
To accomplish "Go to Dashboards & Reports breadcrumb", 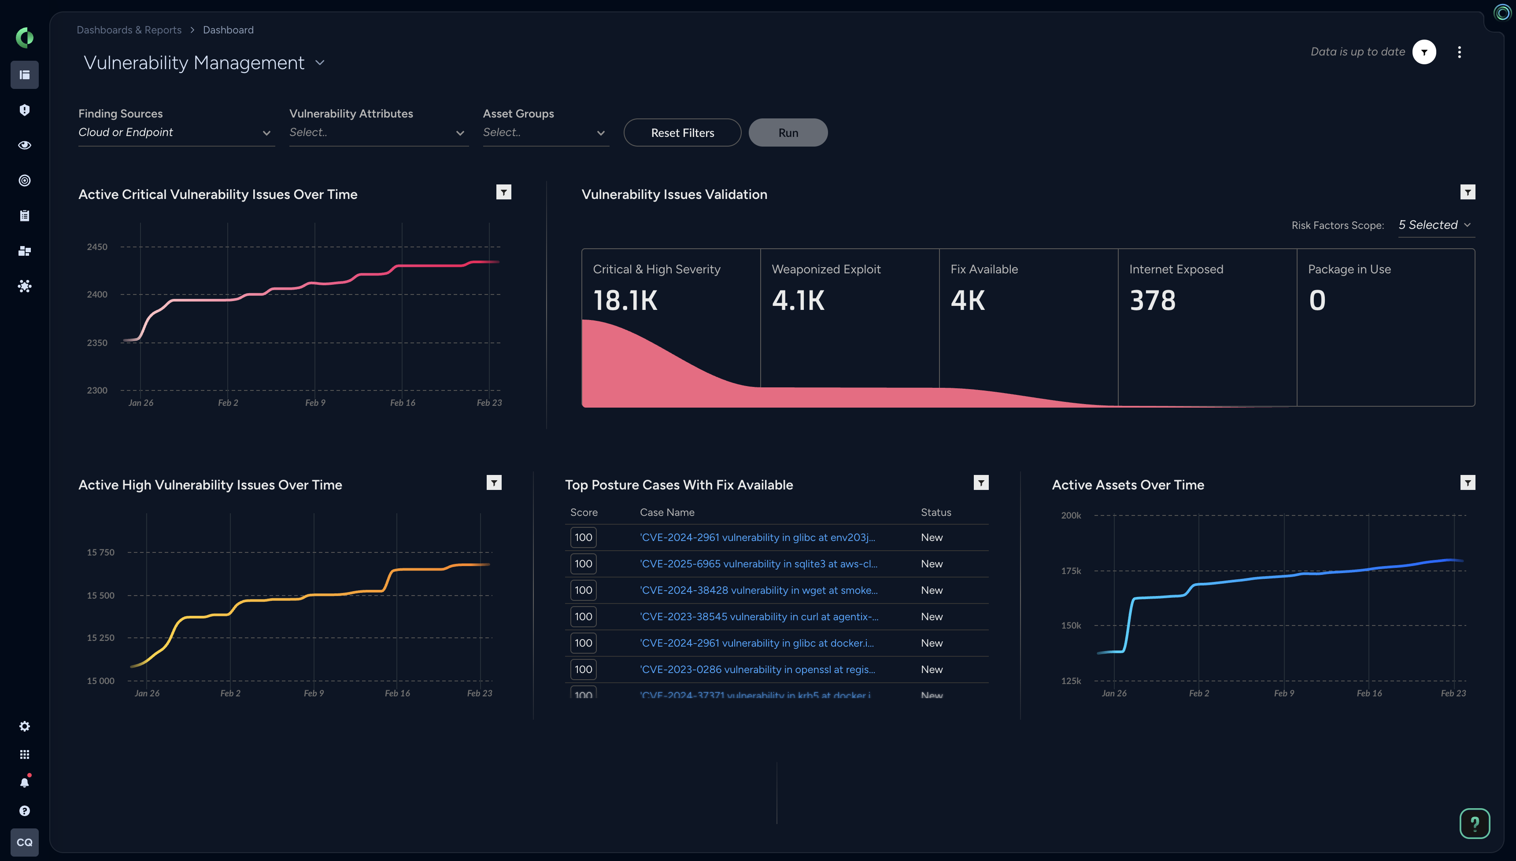I will pos(129,29).
